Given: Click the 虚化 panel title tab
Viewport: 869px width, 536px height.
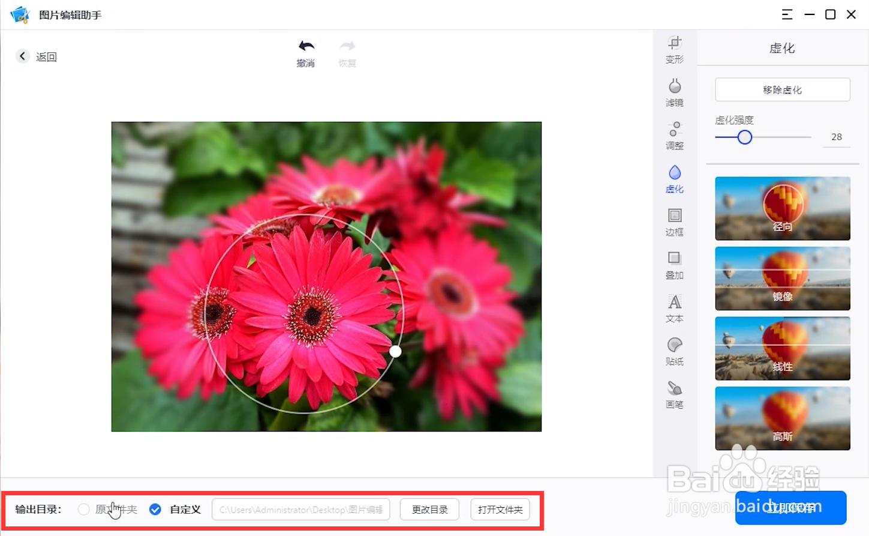Looking at the screenshot, I should tap(781, 48).
